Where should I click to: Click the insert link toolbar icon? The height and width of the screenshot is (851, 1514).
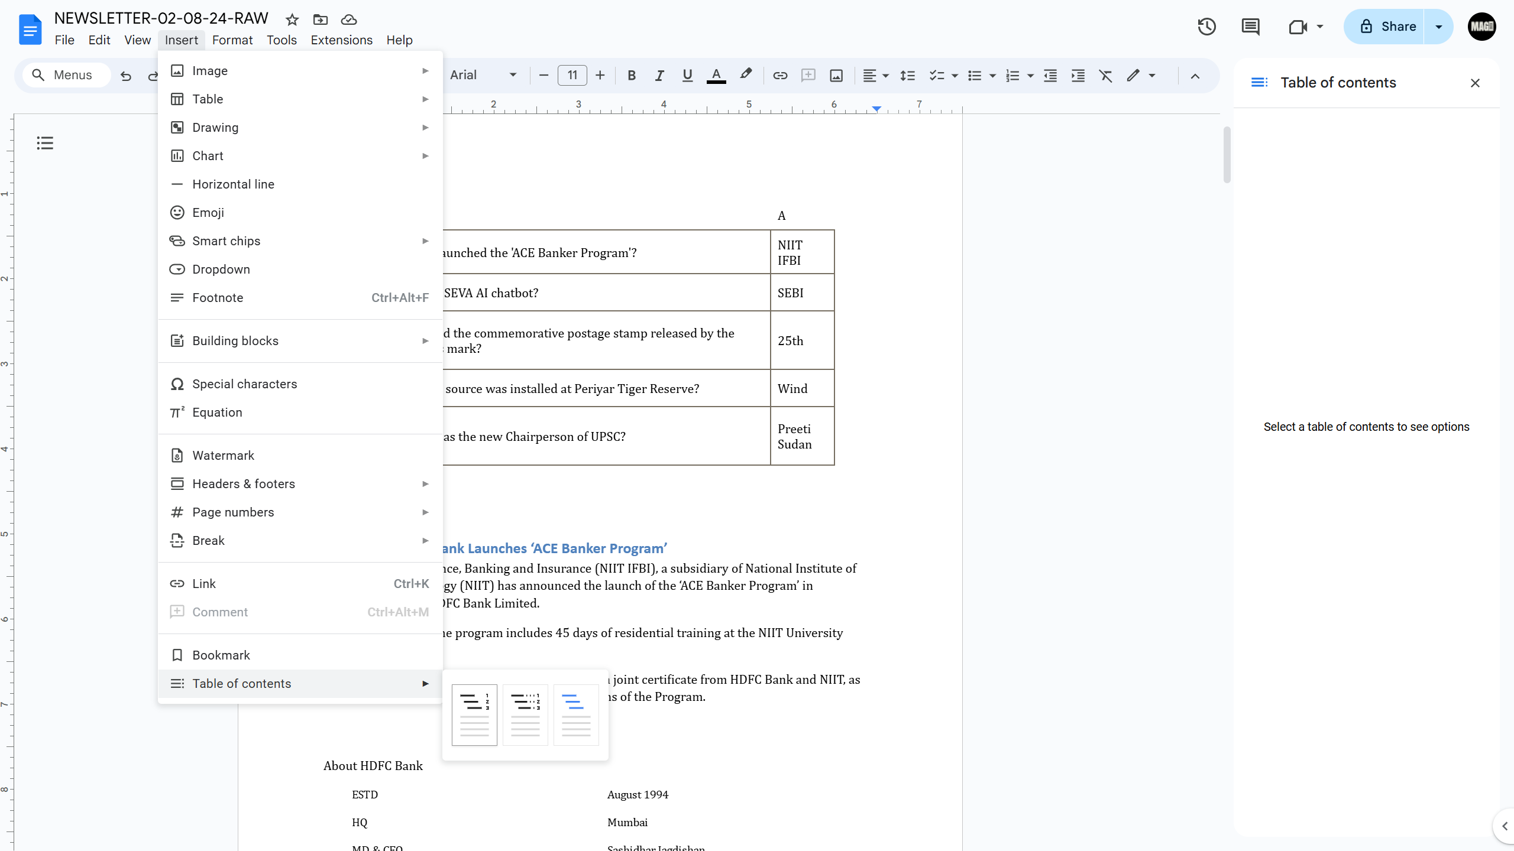tap(780, 75)
